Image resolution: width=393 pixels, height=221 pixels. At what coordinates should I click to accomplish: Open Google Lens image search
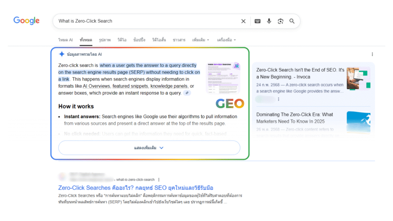281,21
